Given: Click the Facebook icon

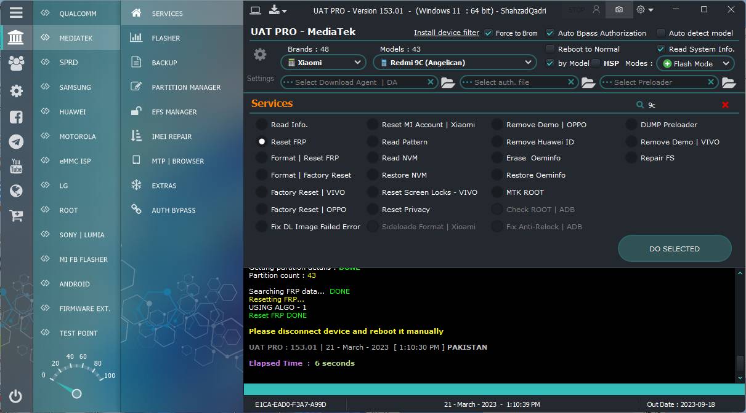Looking at the screenshot, I should (16, 117).
